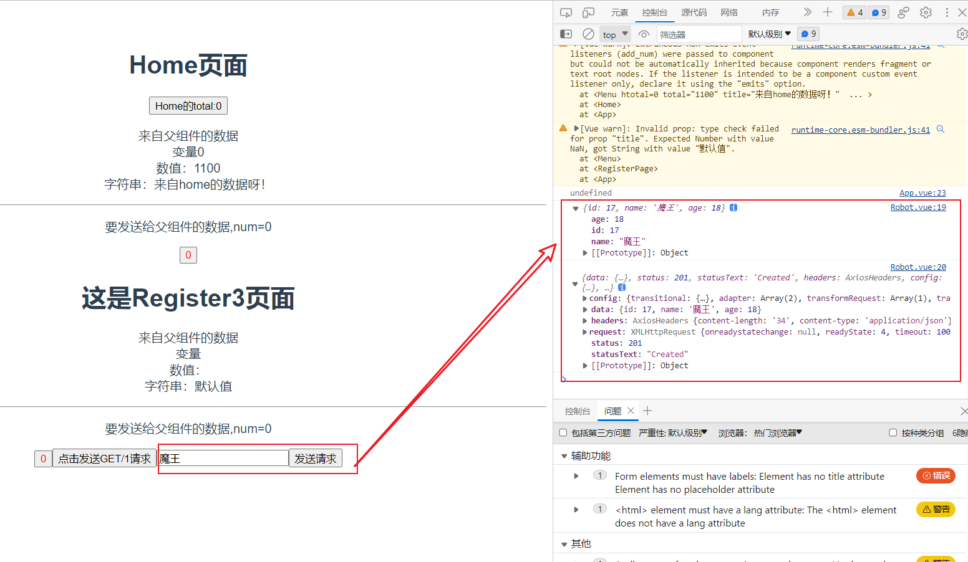Expand the config property in console object
Image resolution: width=968 pixels, height=562 pixels.
point(584,298)
